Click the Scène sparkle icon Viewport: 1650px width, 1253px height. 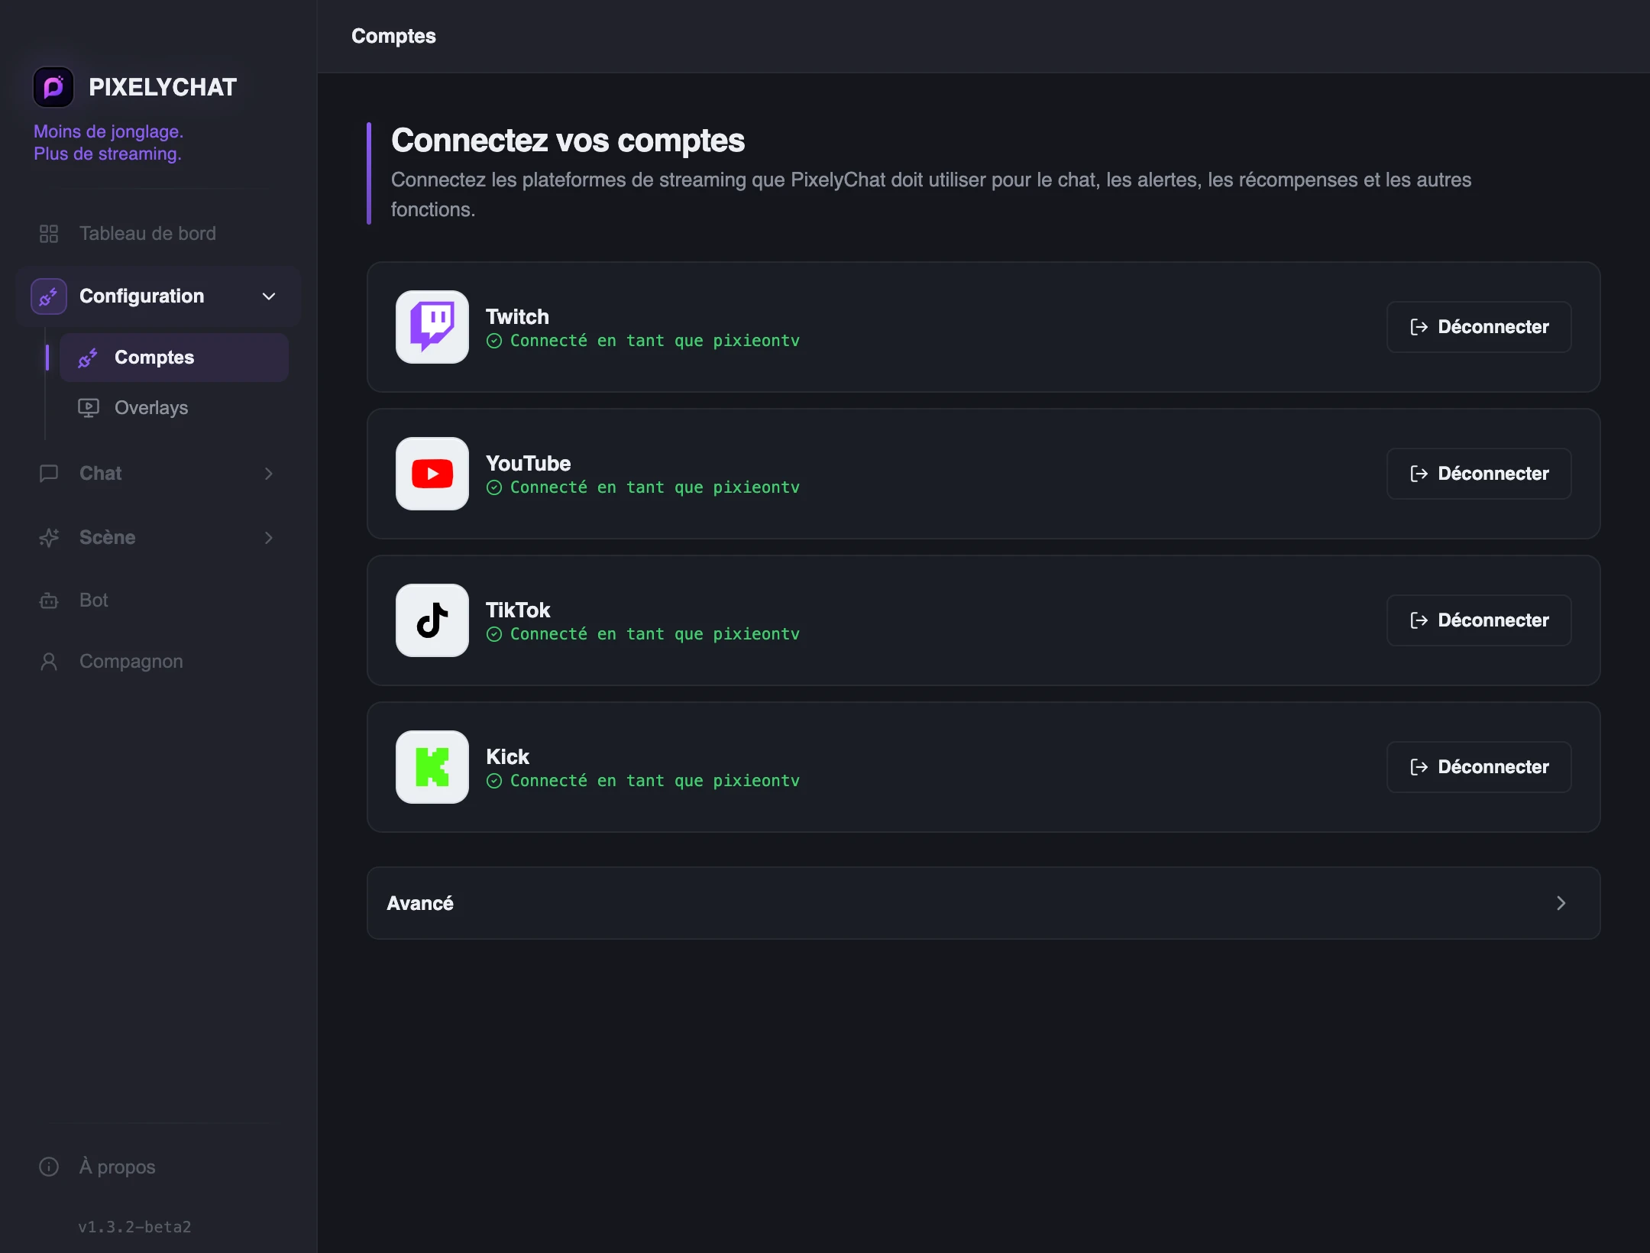coord(49,538)
